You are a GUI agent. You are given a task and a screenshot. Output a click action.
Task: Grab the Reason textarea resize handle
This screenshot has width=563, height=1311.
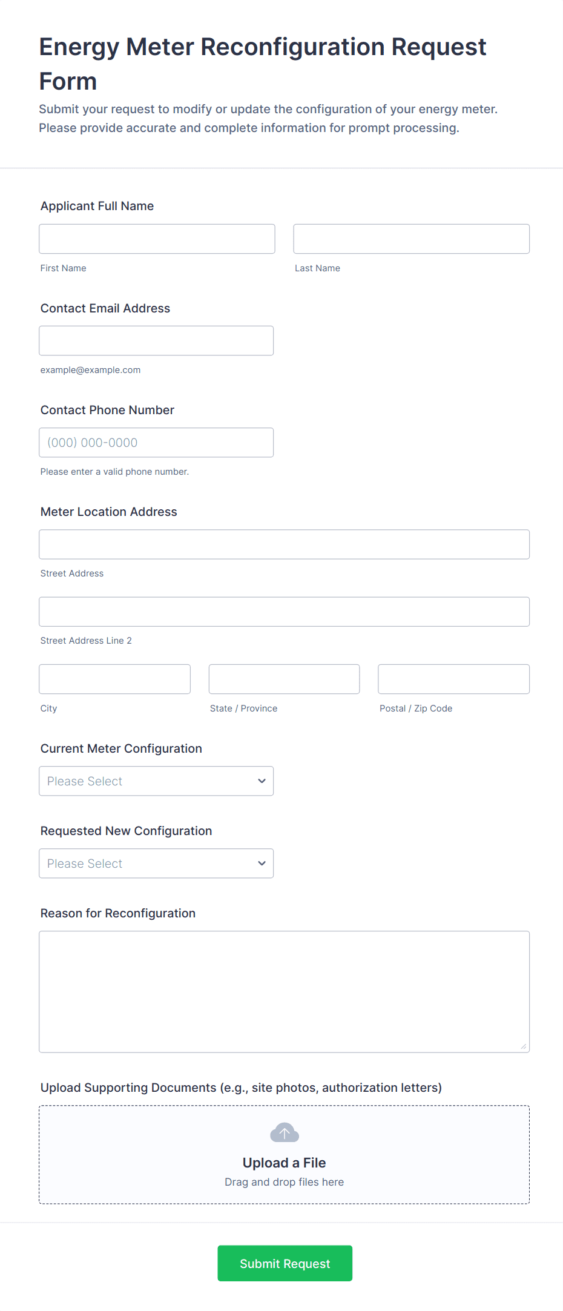[x=523, y=1046]
